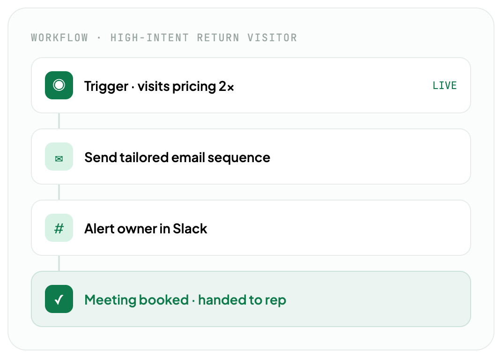Viewport: 502px width, 358px height.
Task: Select the email envelope step icon
Action: [59, 157]
